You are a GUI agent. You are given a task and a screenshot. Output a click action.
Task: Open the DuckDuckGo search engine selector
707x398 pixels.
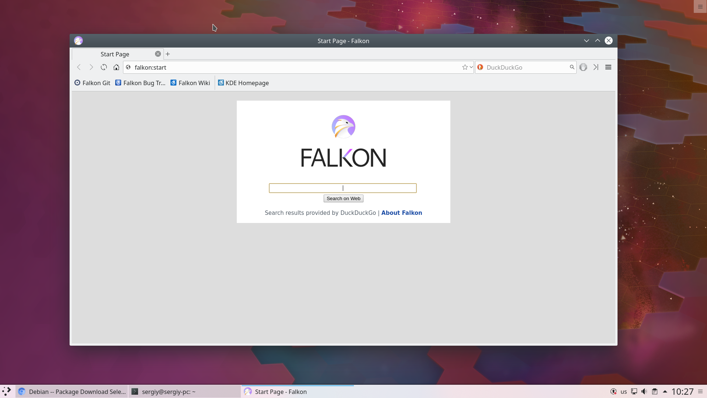point(480,67)
